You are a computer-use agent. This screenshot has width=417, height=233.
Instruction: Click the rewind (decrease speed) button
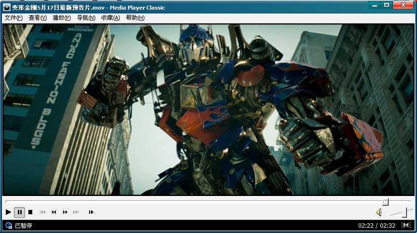54,212
